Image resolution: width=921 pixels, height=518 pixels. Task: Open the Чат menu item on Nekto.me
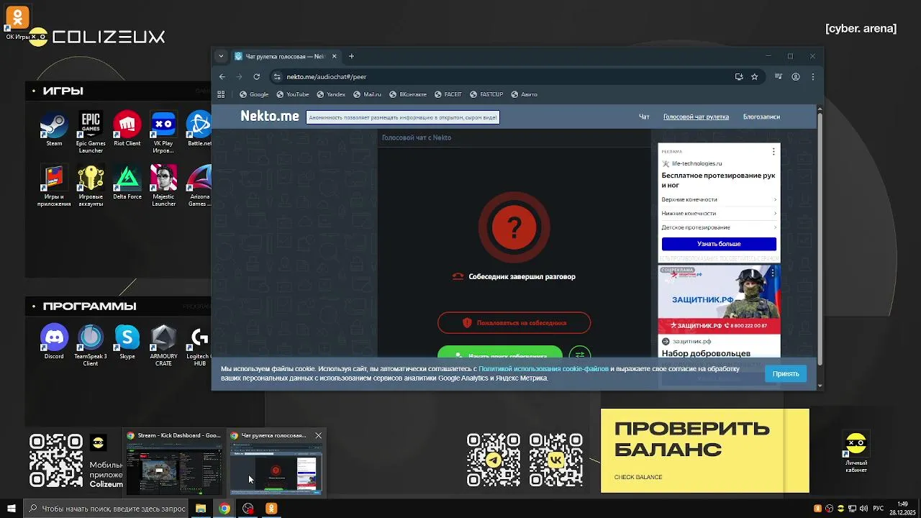click(x=644, y=117)
